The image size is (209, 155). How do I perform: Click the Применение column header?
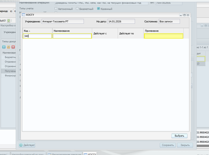164,31
